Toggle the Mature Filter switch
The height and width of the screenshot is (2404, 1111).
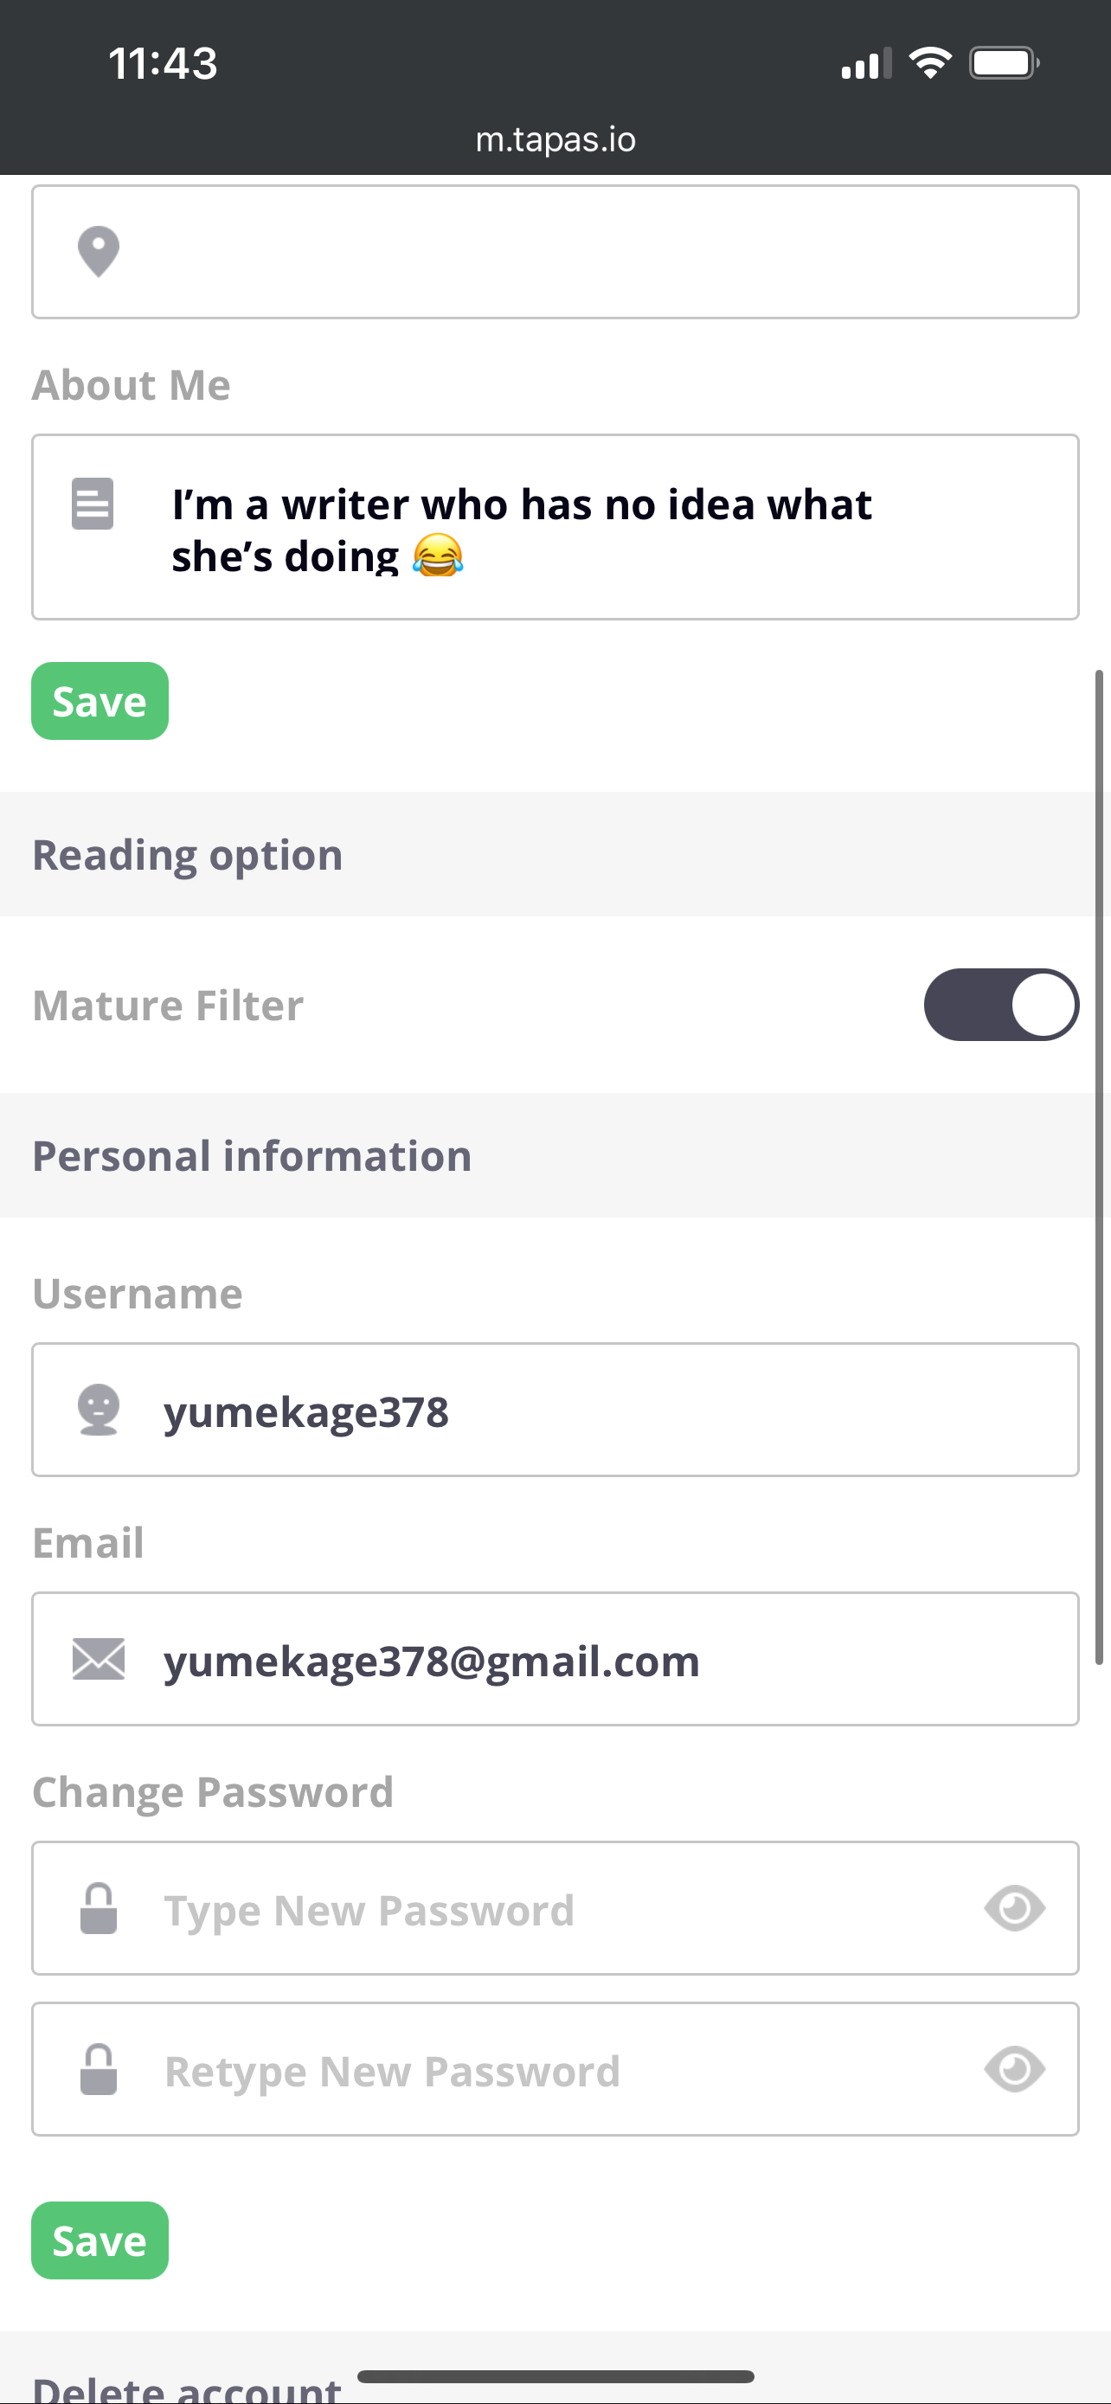click(x=1001, y=1005)
